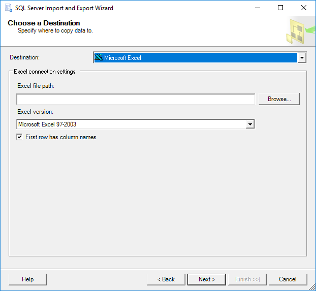Click the 'Excel version:' label
The height and width of the screenshot is (291, 316).
pyautogui.click(x=35, y=112)
